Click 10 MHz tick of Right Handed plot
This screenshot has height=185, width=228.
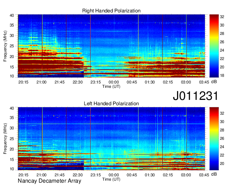[12, 76]
